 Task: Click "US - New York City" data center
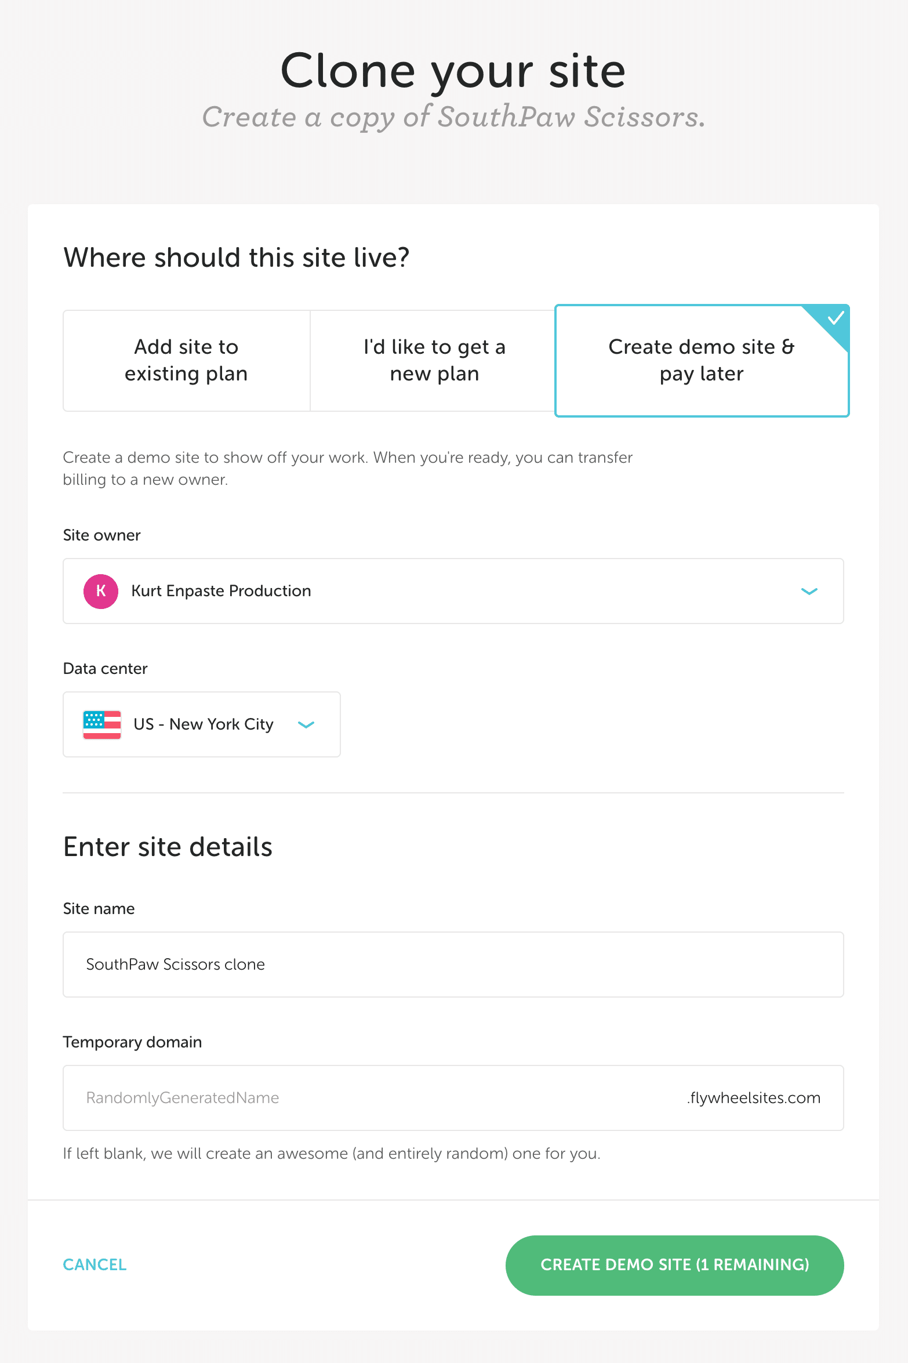pos(204,724)
